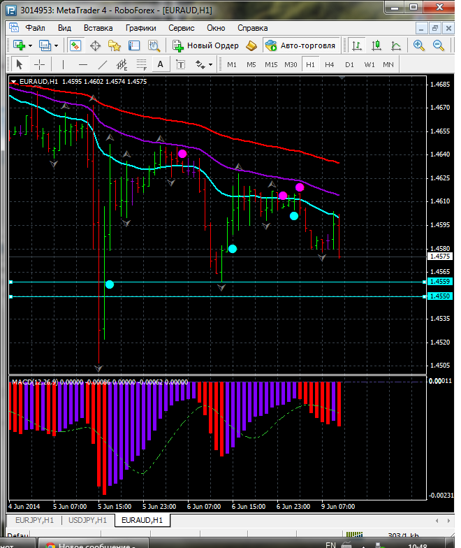Click the Новый Ордер button
Screen dimensions: 461x548
coord(205,46)
